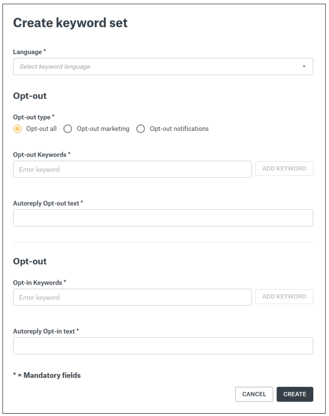Click the 'Opt-out Keywords *' field label

42,155
